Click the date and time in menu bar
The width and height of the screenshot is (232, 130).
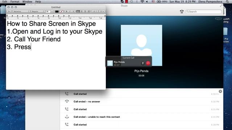182,1
